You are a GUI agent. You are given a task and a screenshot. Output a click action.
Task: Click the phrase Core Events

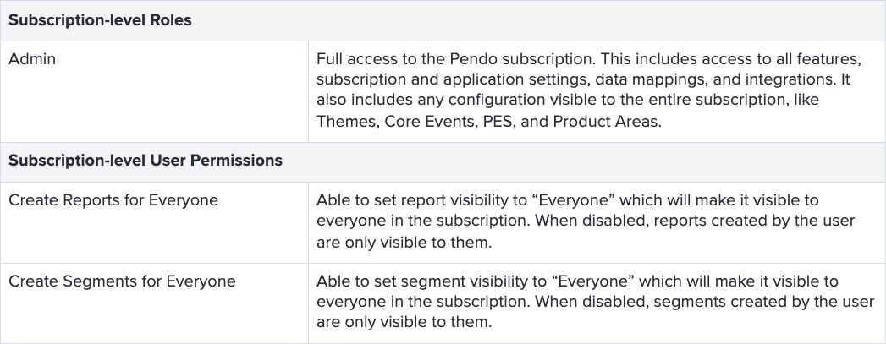(x=431, y=122)
